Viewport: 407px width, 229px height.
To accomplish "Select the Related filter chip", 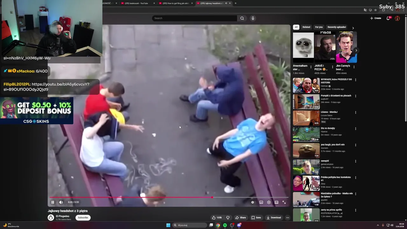I will 306,27.
